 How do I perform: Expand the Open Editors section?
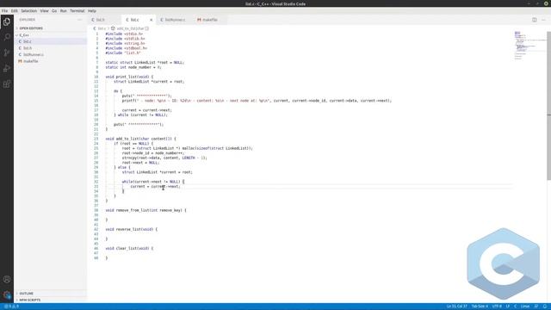pos(51,28)
